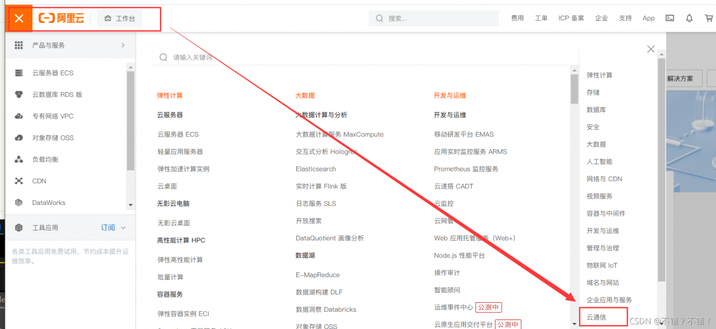This screenshot has width=716, height=329.
Task: Click the CDN icon in the sidebar
Action: point(19,181)
